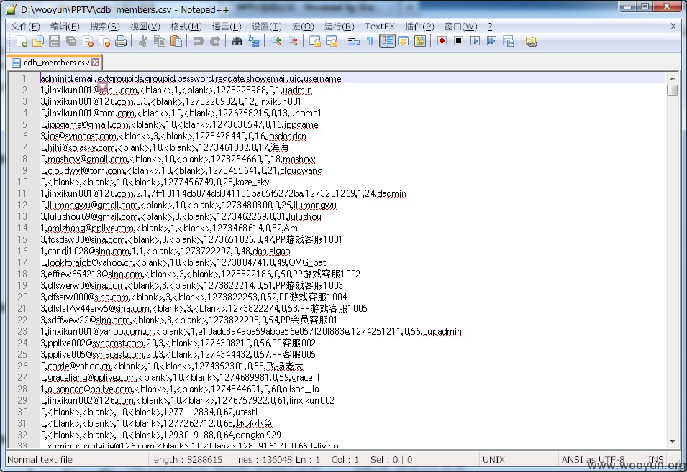Image resolution: width=687 pixels, height=472 pixels.
Task: Click line 1 header row text
Action: 191,79
